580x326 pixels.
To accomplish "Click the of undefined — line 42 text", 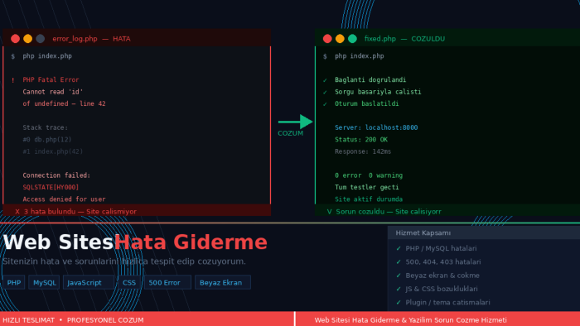I will (64, 103).
